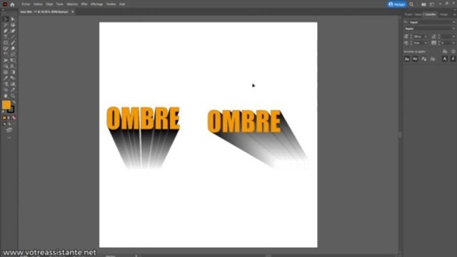Open the Character panel options menu
The image size is (457, 257).
click(454, 14)
